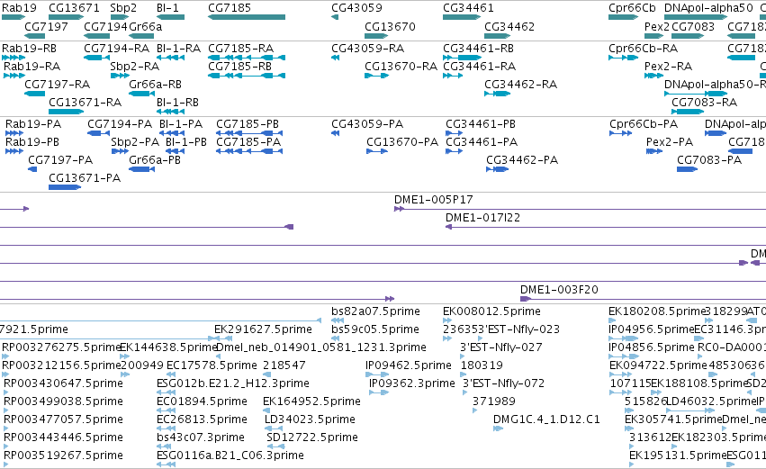The height and width of the screenshot is (469, 766).
Task: Select the CG43059 gene label
Action: [356, 8]
